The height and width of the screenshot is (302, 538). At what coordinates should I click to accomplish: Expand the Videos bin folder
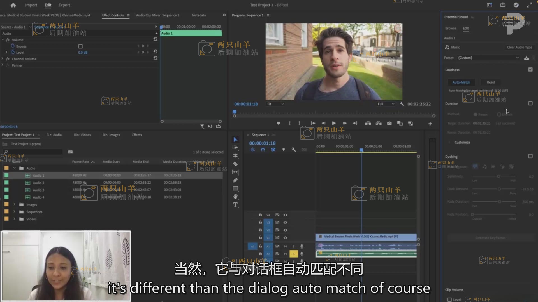(14, 219)
